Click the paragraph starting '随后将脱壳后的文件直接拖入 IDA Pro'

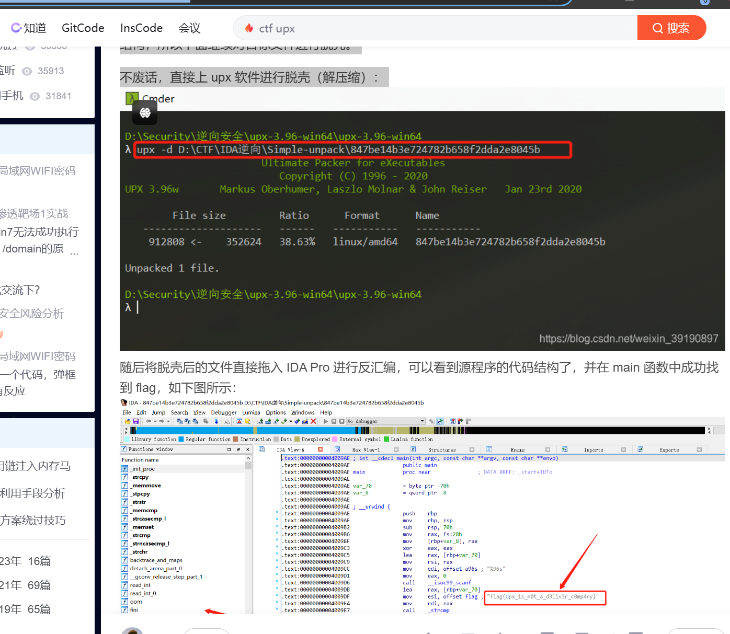click(x=419, y=377)
